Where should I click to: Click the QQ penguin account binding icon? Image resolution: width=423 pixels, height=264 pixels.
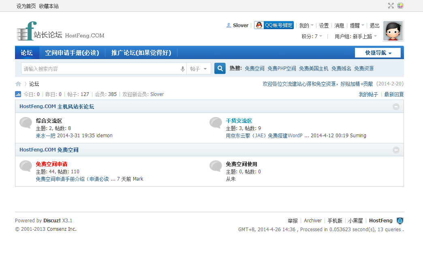(x=259, y=26)
